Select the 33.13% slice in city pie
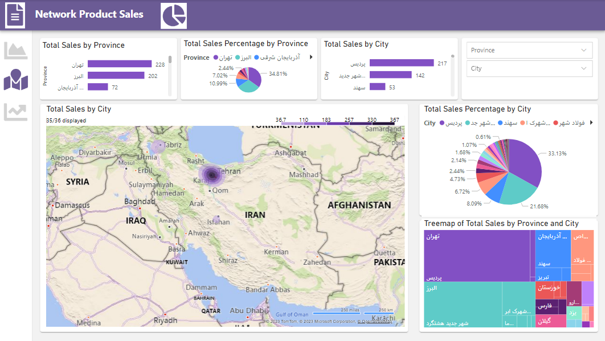The image size is (605, 341). (526, 160)
